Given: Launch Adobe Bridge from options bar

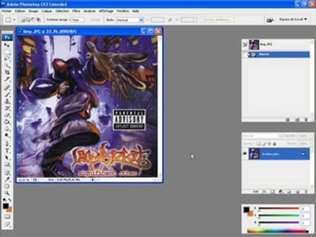Looking at the screenshot, I should point(270,20).
